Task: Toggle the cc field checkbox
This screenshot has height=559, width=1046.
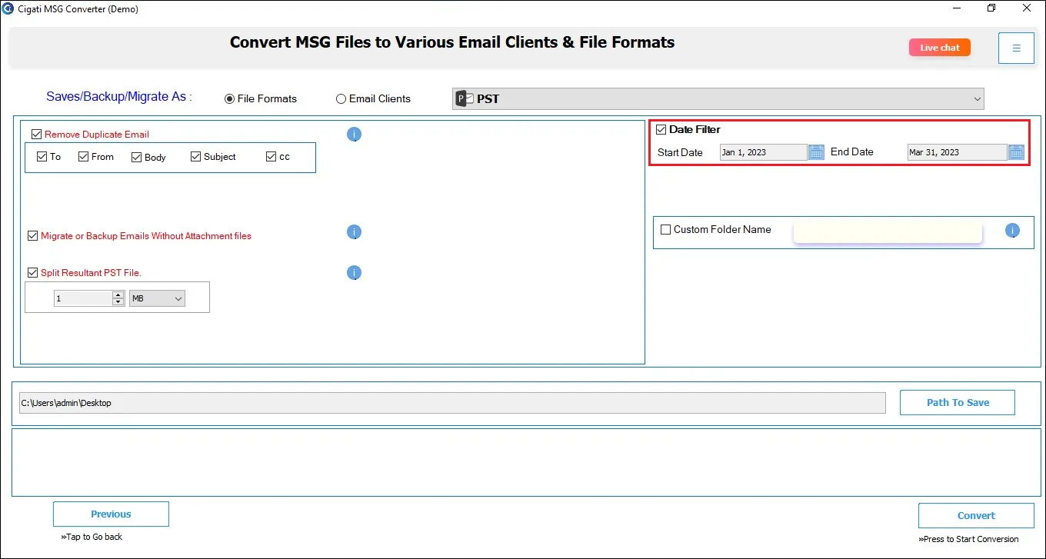Action: click(x=271, y=157)
